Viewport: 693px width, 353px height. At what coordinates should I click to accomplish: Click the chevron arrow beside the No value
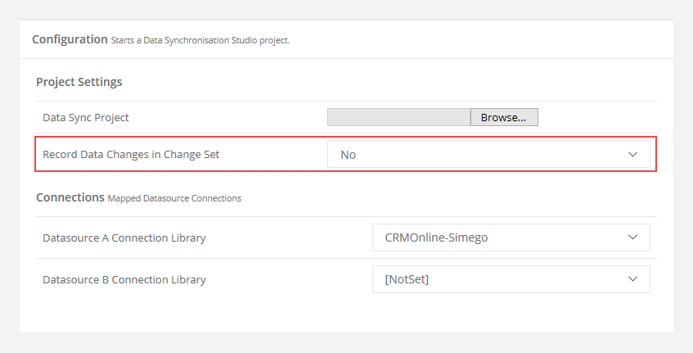click(633, 154)
